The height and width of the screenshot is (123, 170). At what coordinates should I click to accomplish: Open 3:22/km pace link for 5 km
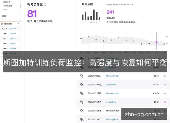(x=13, y=49)
